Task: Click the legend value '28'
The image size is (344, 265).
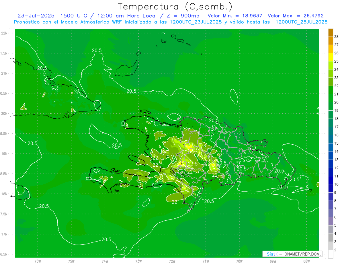Action: (337, 37)
